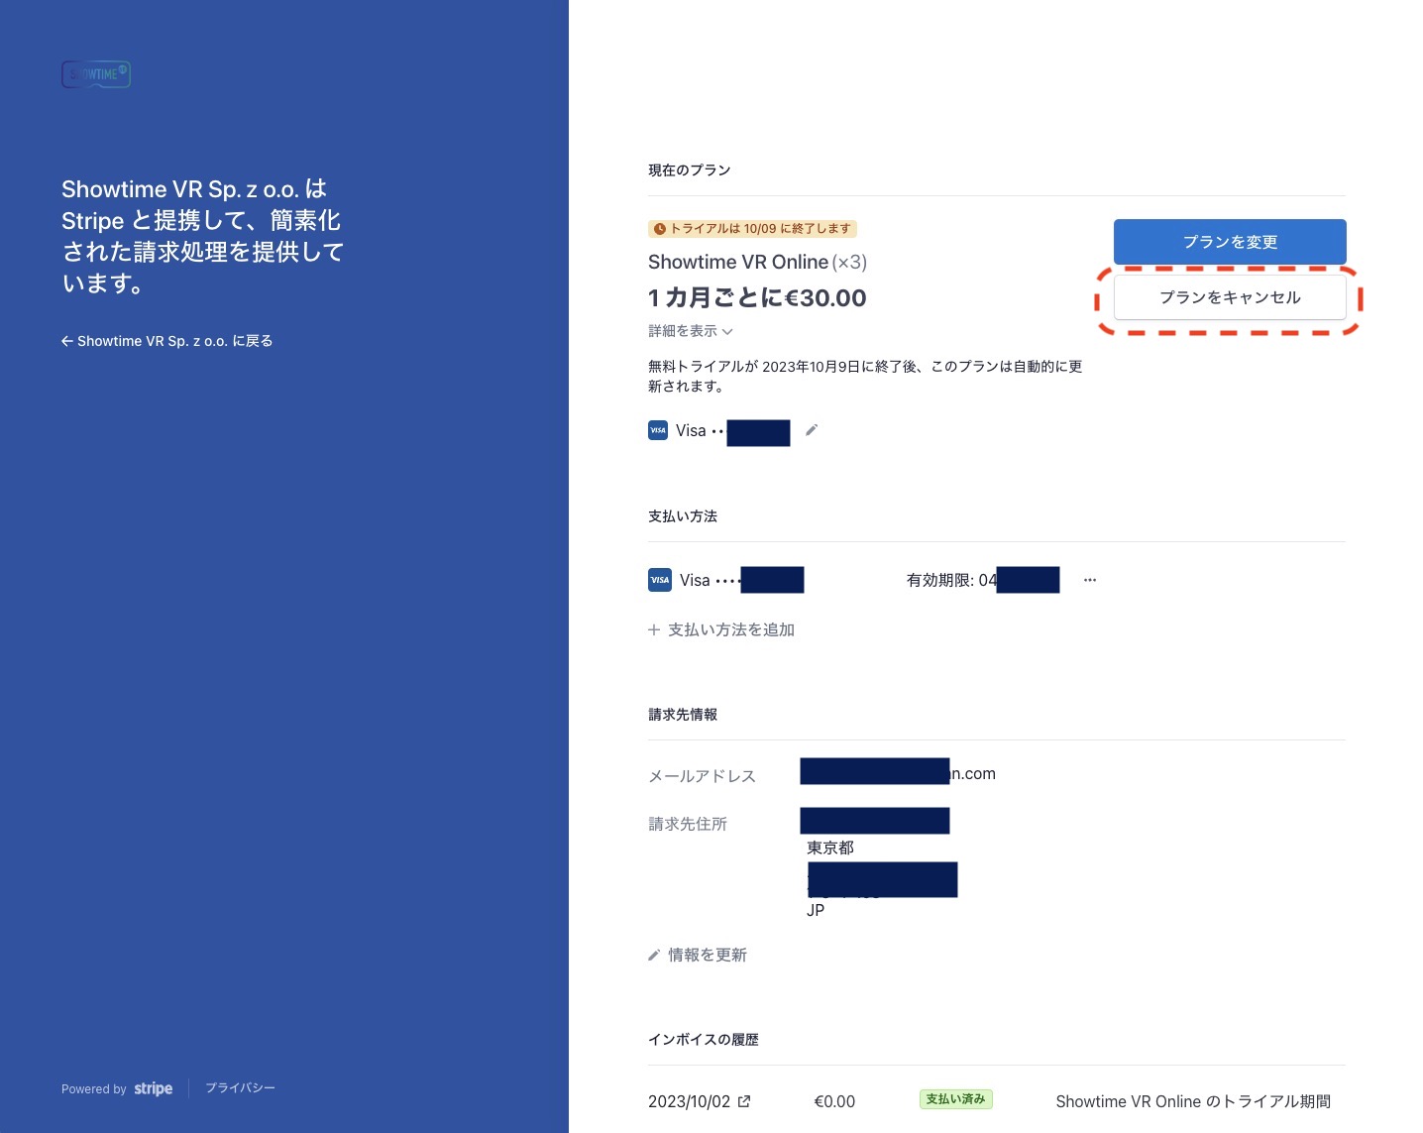The width and height of the screenshot is (1423, 1133).
Task: Click 情報を更新 to edit billing info
Action: (707, 955)
